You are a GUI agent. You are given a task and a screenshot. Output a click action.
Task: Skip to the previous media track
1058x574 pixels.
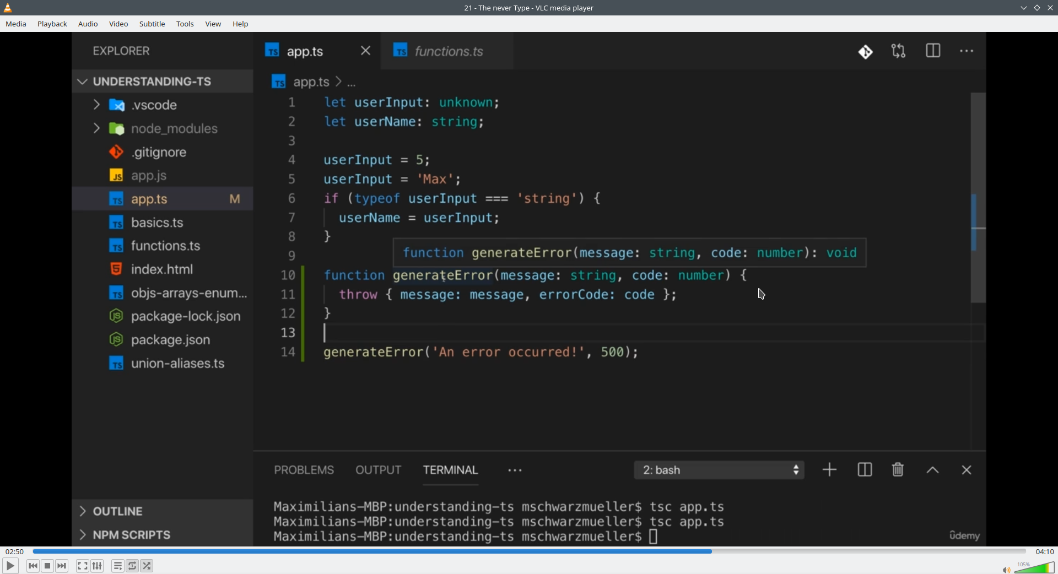[33, 566]
